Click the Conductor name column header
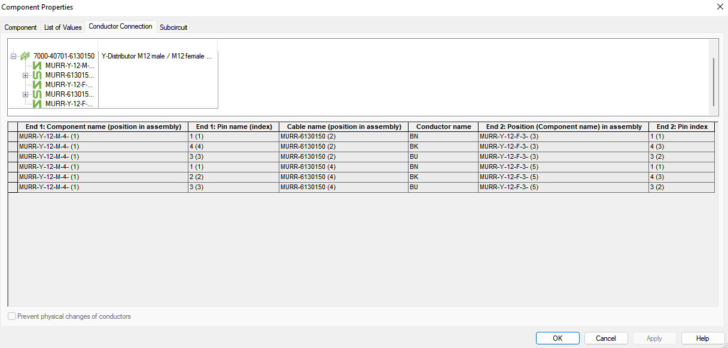Viewport: 728px width, 348px height. (444, 127)
